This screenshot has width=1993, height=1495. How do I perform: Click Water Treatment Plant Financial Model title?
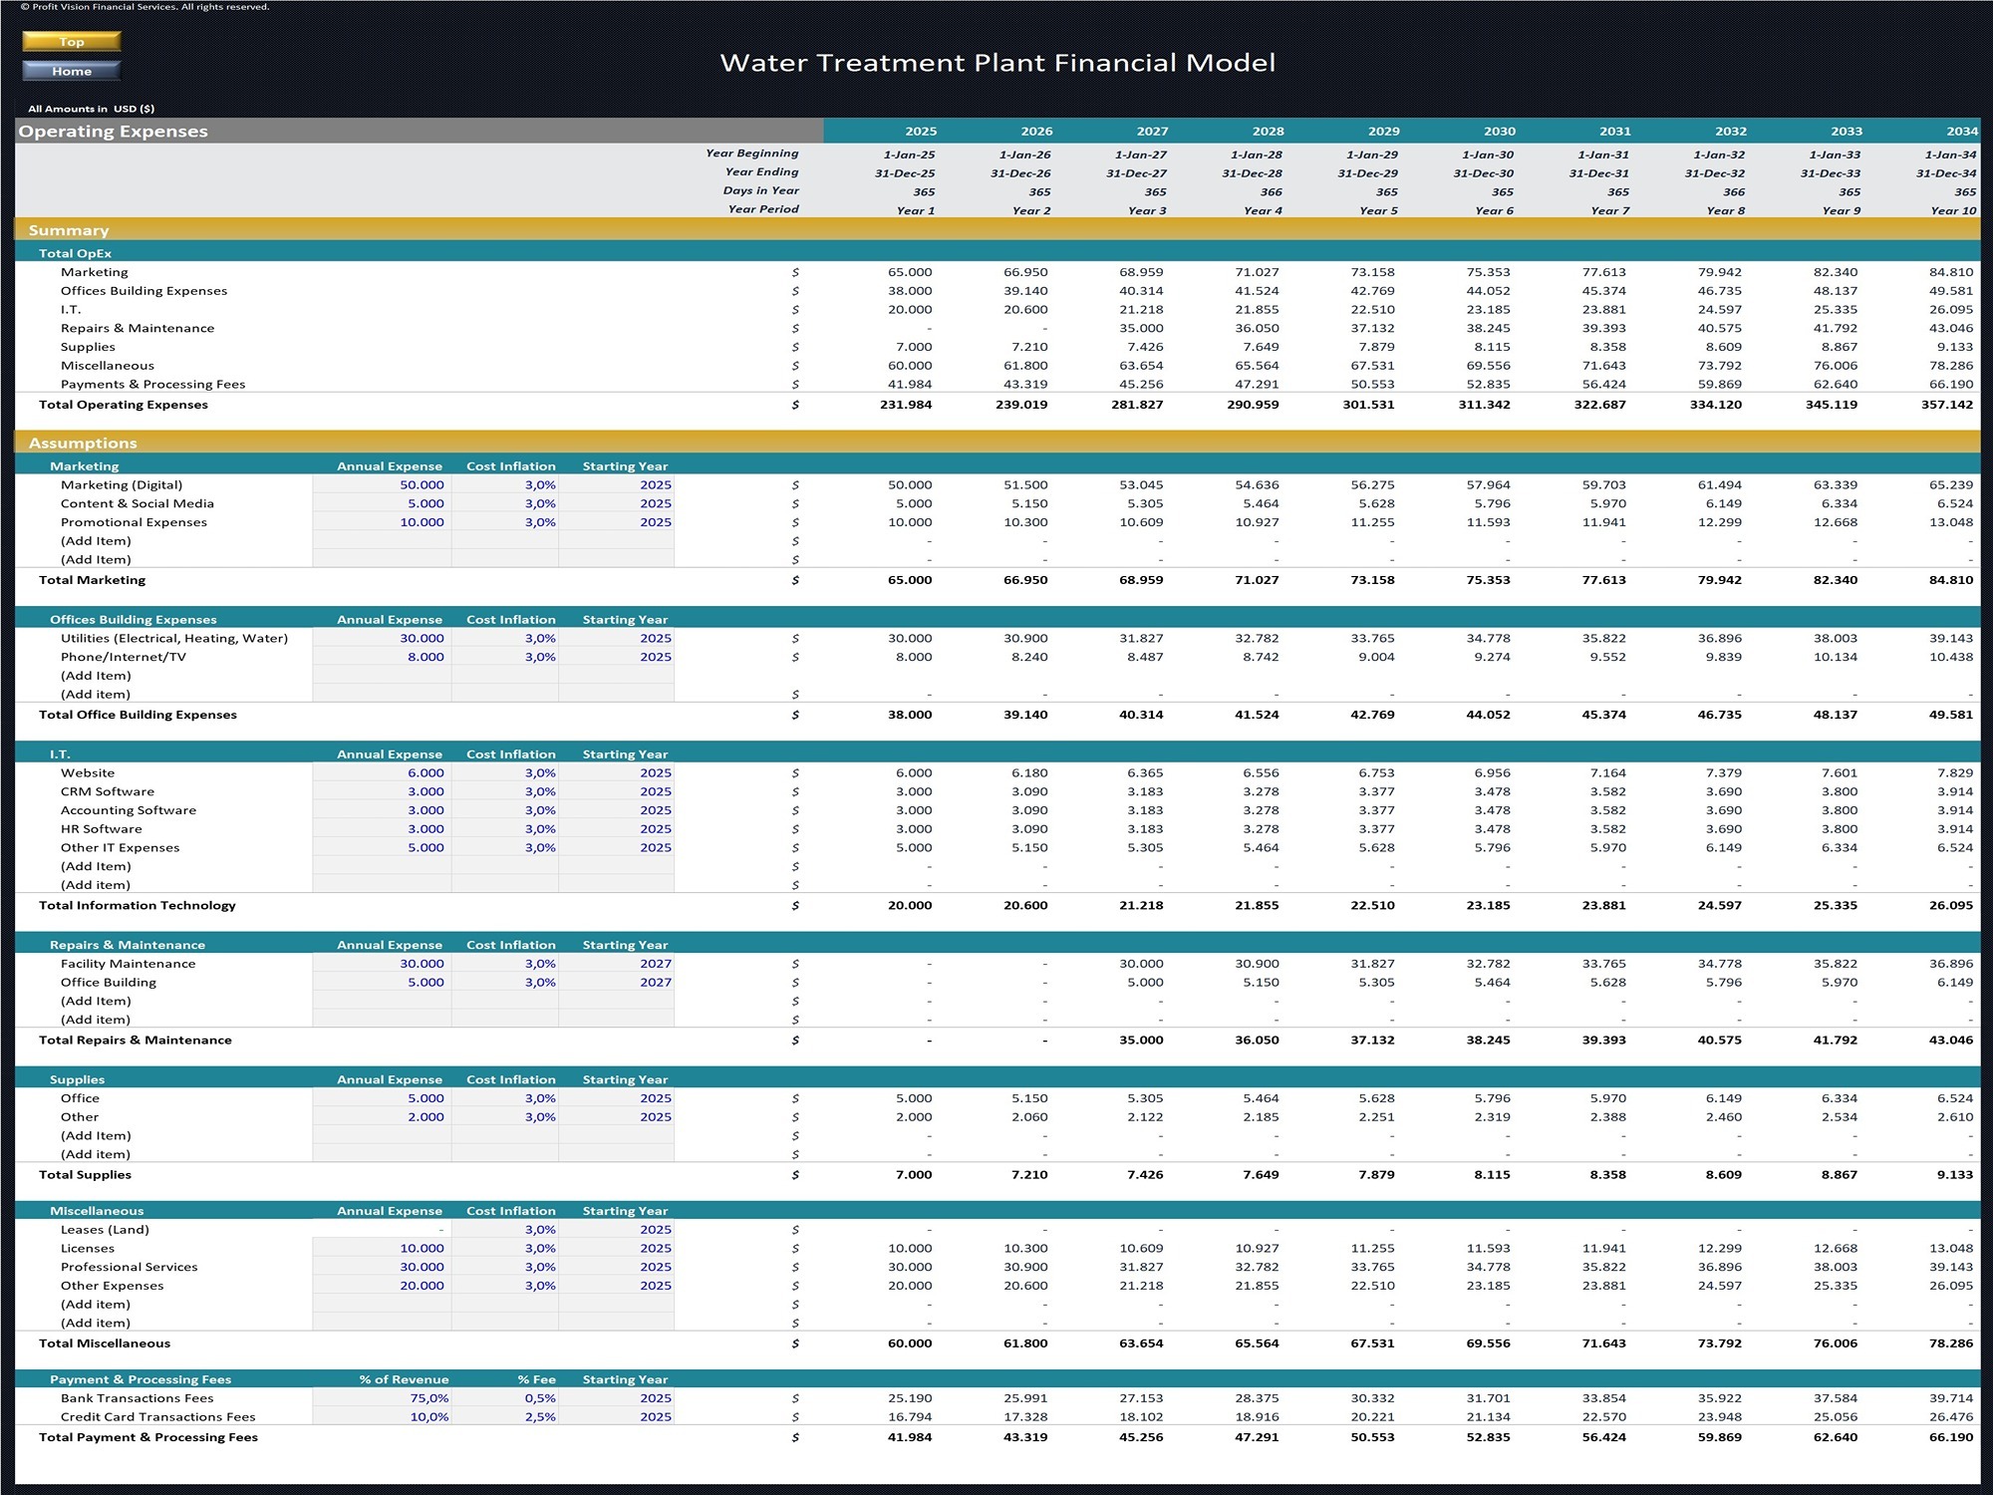(997, 63)
